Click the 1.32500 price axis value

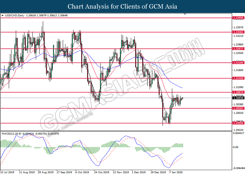[238, 53]
